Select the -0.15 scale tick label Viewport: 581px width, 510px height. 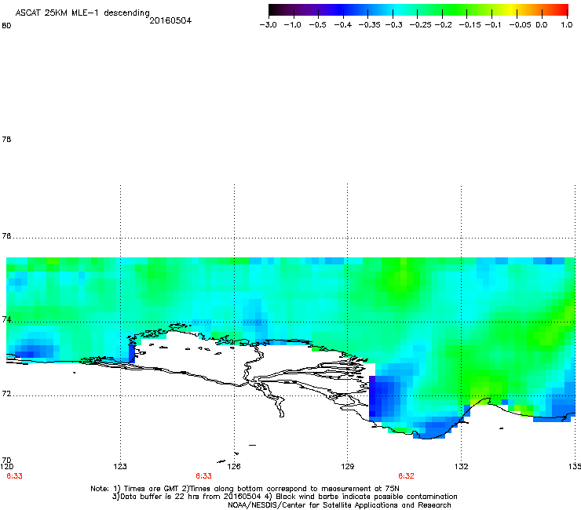[x=470, y=25]
